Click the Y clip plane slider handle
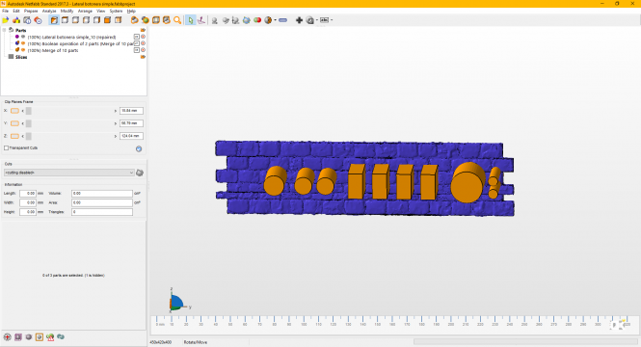The height and width of the screenshot is (347, 641). click(29, 123)
